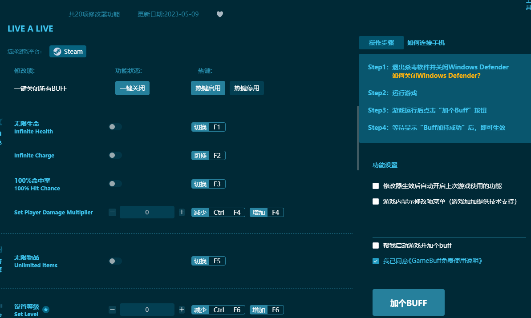531x318 pixels.
Task: Switch to the 如何连接手机 tab
Action: point(426,43)
